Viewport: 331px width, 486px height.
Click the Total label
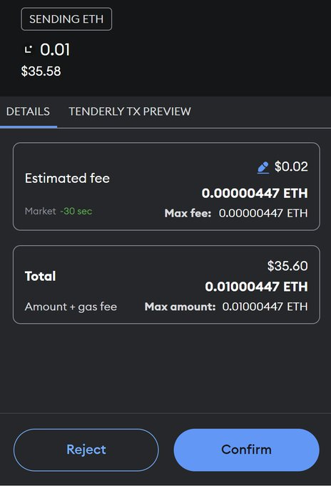click(x=40, y=276)
